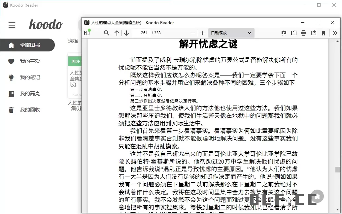This screenshot has height=214, width=342.
Task: Zoom out with the minus button
Action: tap(193, 33)
